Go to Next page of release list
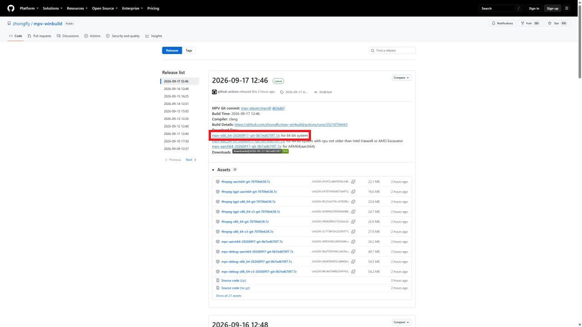This screenshot has width=582, height=327. 191,160
